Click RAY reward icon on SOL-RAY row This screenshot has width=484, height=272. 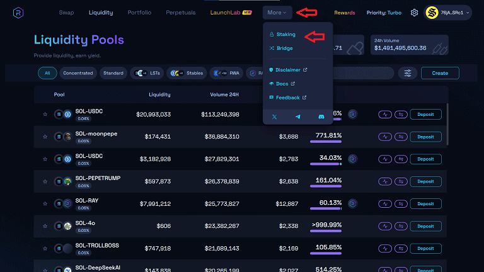(352, 204)
